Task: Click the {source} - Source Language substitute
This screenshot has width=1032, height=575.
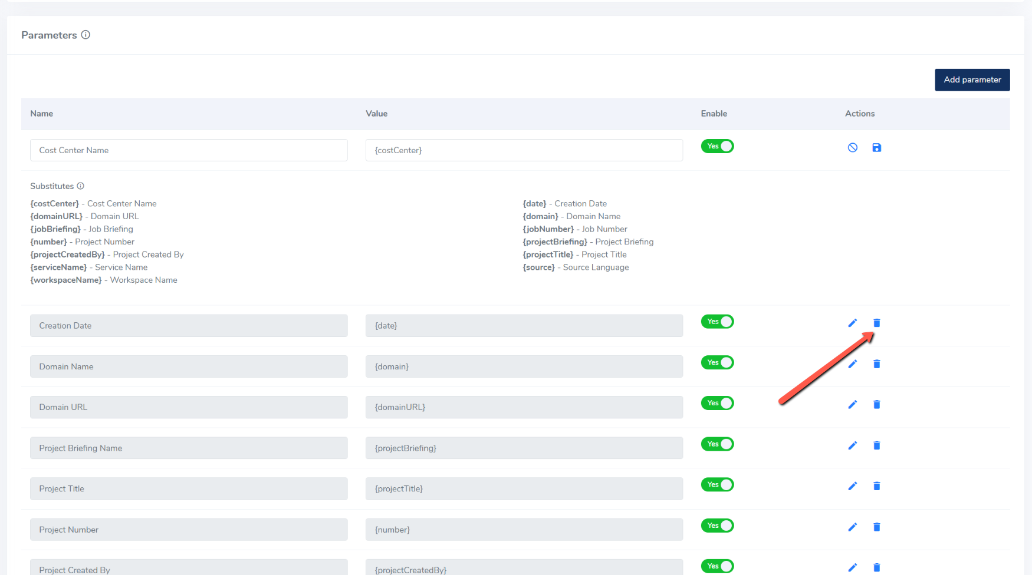Action: click(x=576, y=267)
